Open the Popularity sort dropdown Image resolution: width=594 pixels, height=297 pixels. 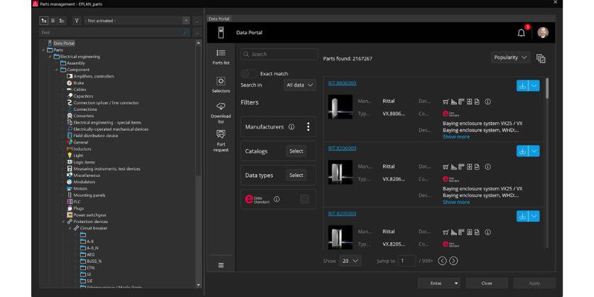(510, 58)
